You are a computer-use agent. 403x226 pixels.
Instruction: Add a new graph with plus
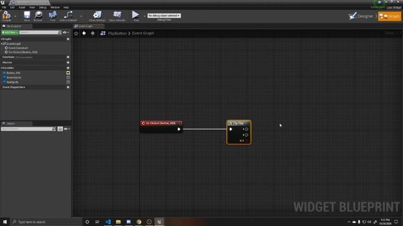tap(68, 39)
